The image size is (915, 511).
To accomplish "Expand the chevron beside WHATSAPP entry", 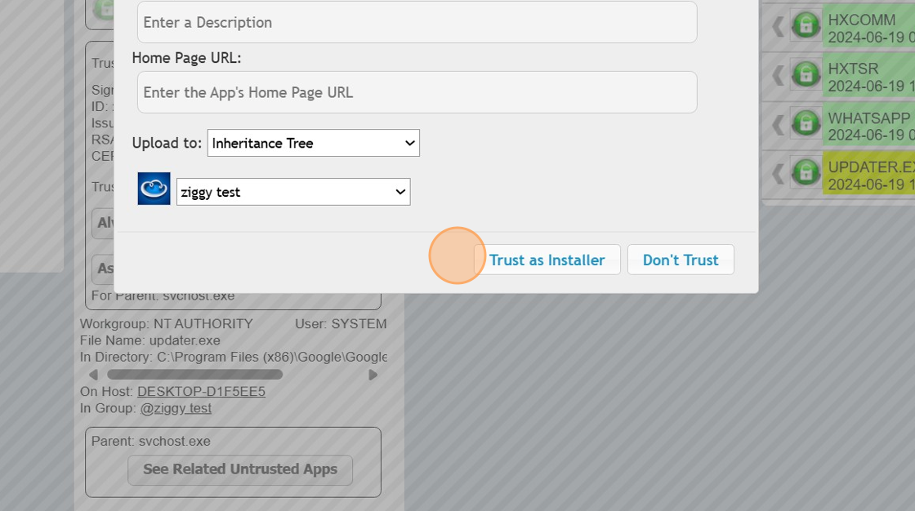I will click(776, 124).
